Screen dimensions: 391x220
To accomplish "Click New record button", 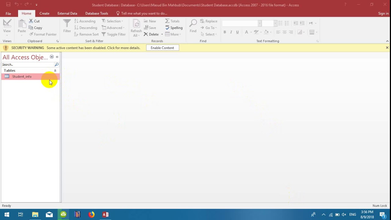I will [x=150, y=21].
